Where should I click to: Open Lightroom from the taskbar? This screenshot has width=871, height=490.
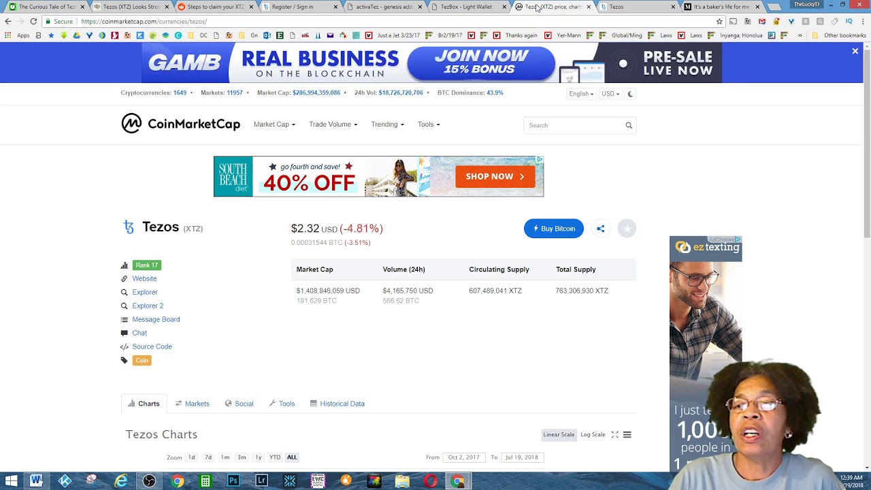(261, 481)
